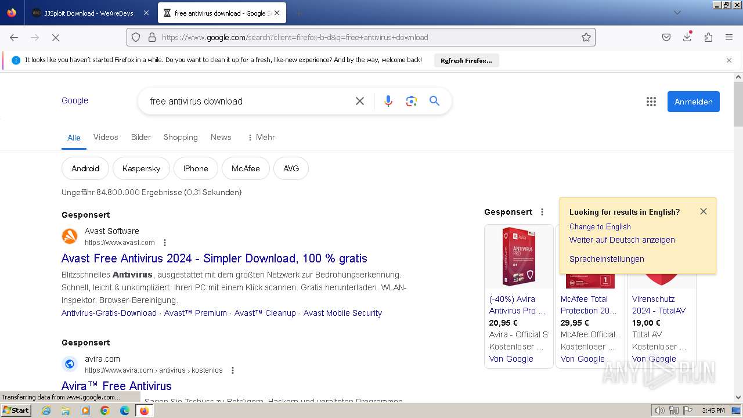
Task: Click the tracking protection shield icon
Action: pyautogui.click(x=136, y=37)
